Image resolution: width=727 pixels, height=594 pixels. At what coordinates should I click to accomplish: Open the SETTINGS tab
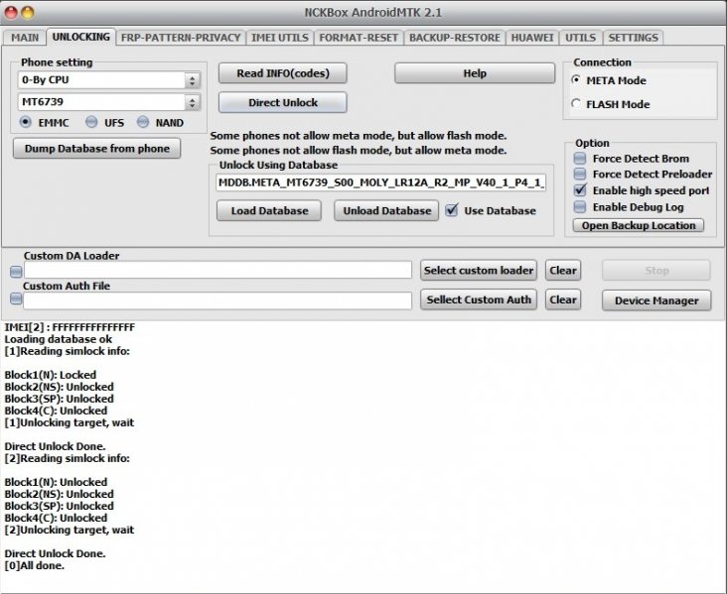pos(633,38)
